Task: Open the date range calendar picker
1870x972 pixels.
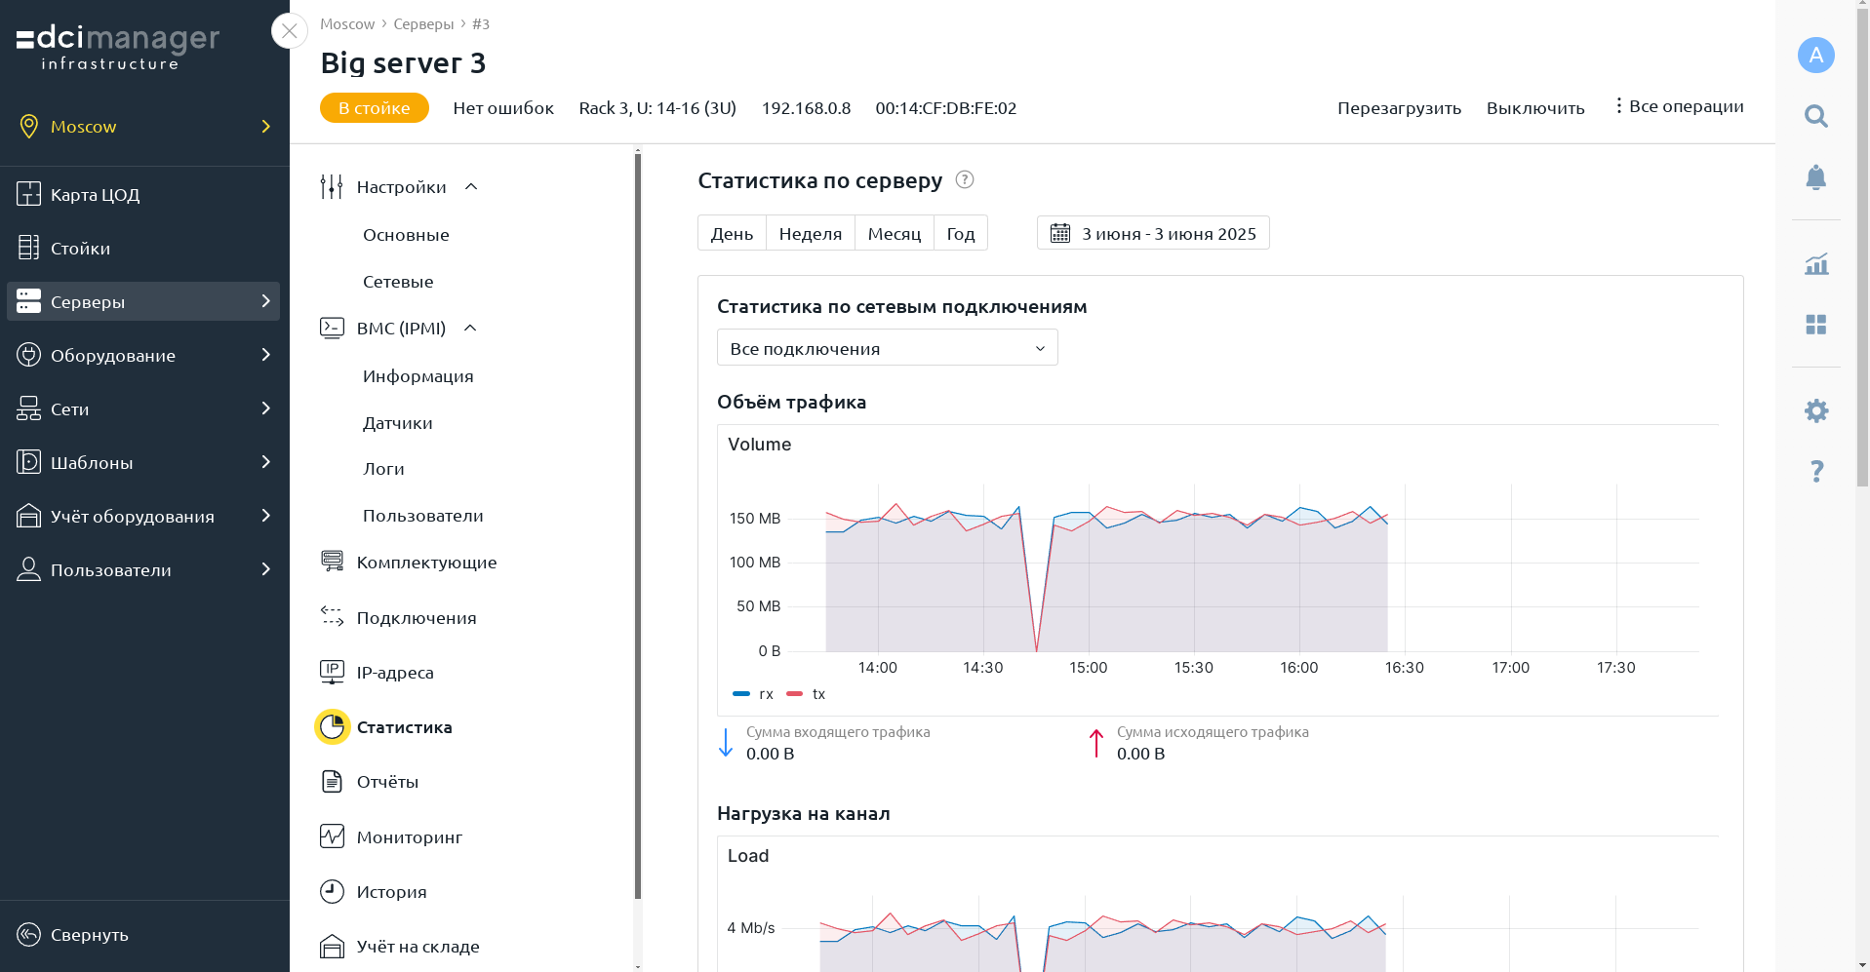Action: pos(1153,233)
